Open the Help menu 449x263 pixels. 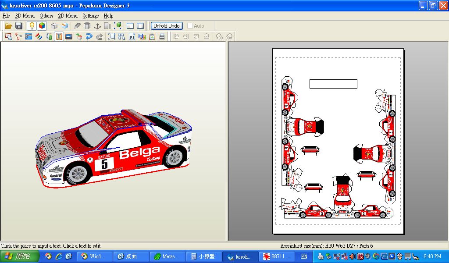108,16
